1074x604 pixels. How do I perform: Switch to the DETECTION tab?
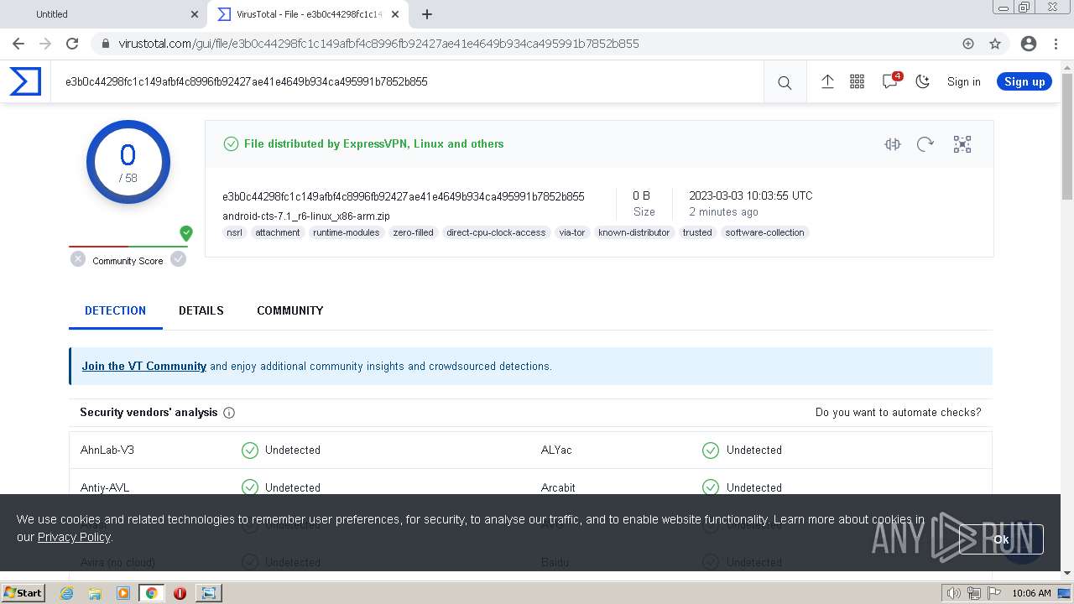point(115,310)
